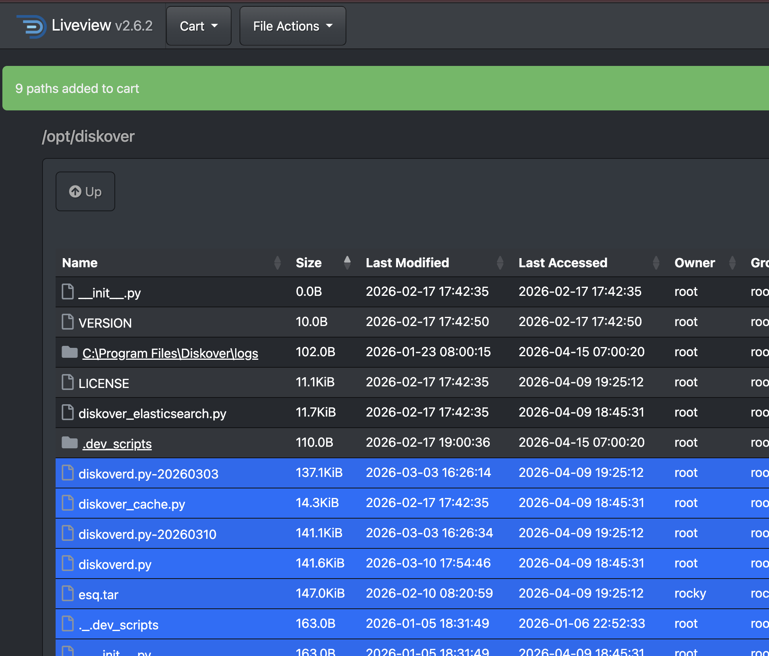Click the file icon next to __init__.py

(x=68, y=291)
